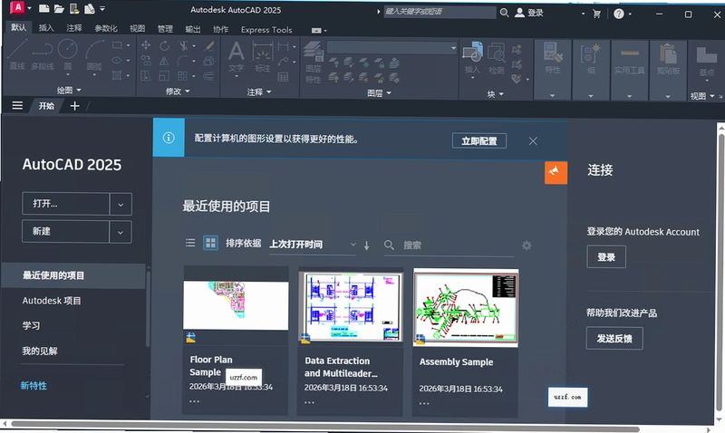Select the Rotate tool in Modify panel
Image resolution: width=725 pixels, height=433 pixels.
click(x=164, y=45)
